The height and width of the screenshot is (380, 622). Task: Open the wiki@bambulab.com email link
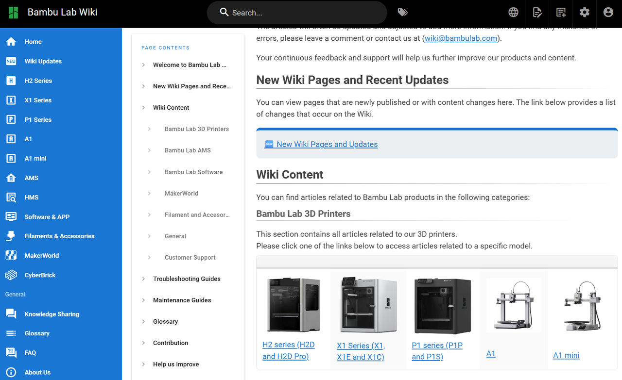pos(461,38)
